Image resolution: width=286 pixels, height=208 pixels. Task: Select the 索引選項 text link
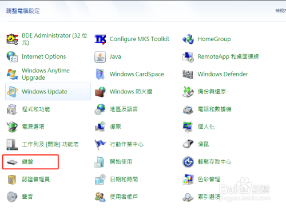coord(209,197)
